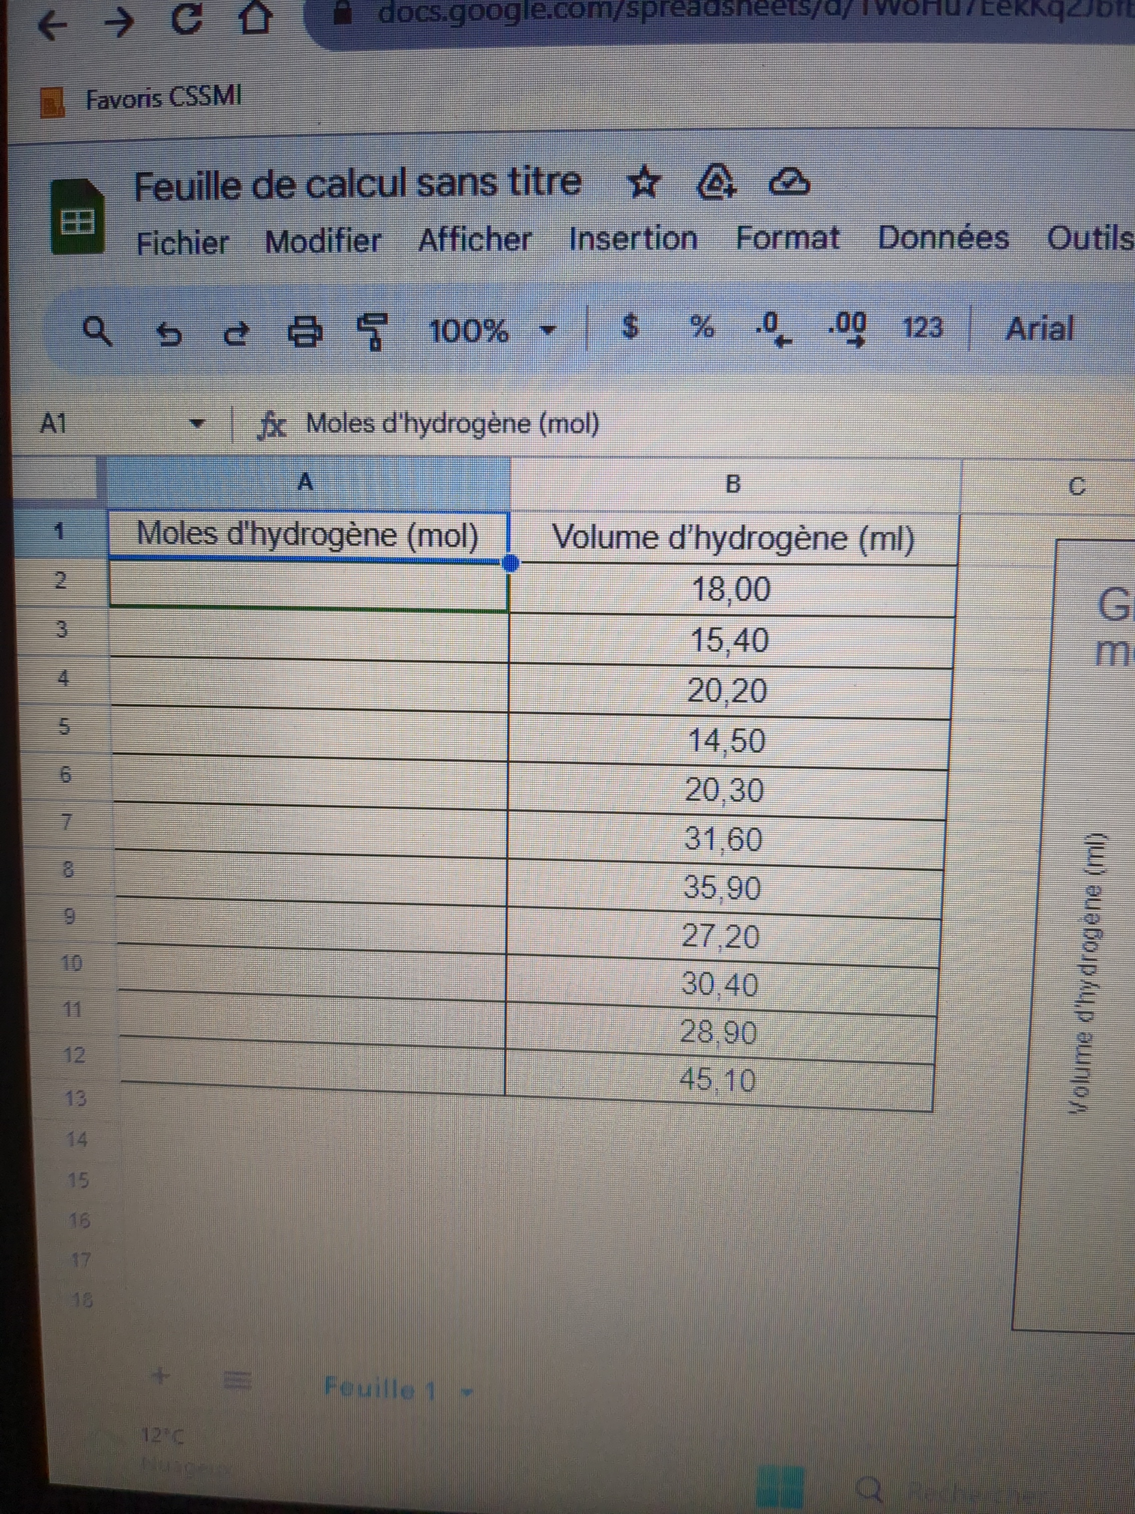Image resolution: width=1135 pixels, height=1514 pixels.
Task: Format as currency with dollar icon
Action: (630, 327)
